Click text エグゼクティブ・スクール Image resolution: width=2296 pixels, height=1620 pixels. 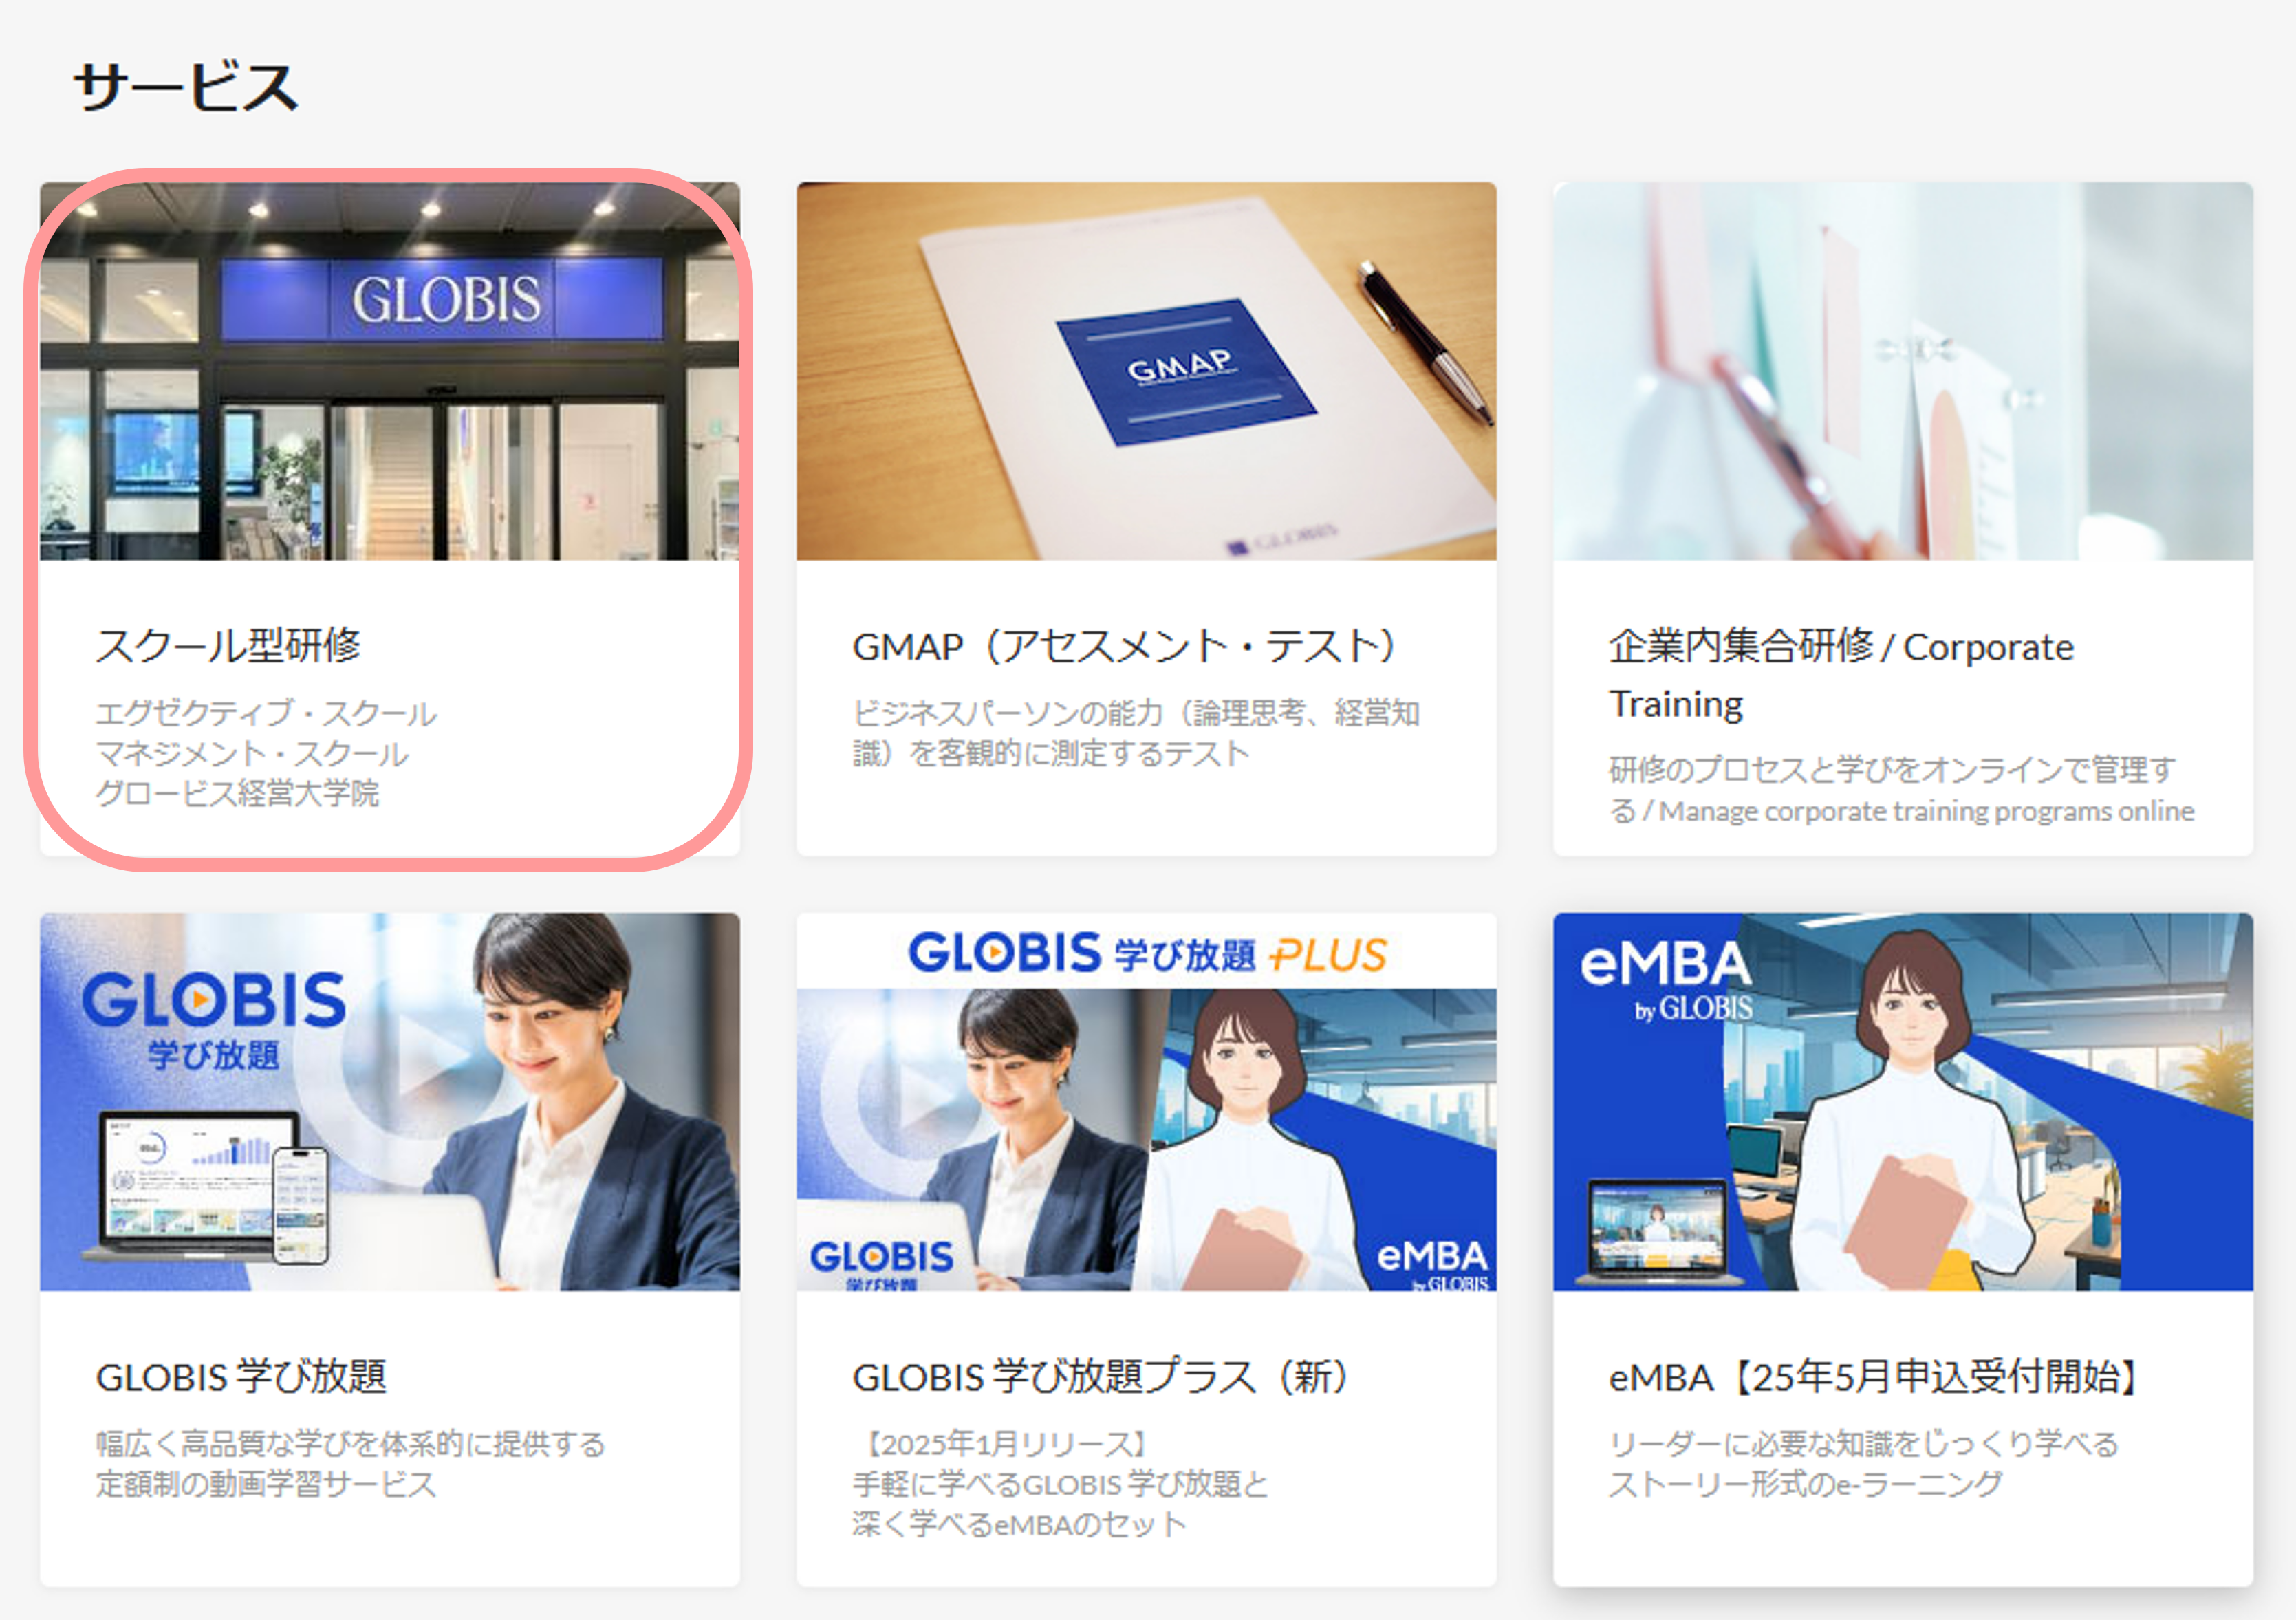click(x=266, y=713)
